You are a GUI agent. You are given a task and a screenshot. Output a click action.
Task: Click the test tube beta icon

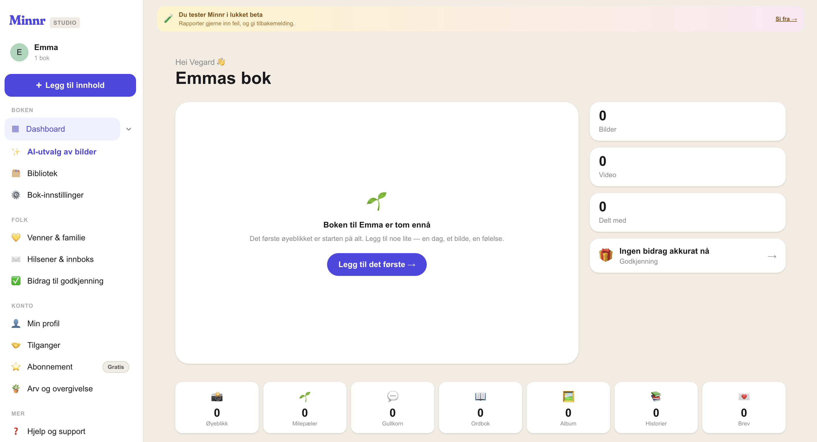[x=169, y=19]
